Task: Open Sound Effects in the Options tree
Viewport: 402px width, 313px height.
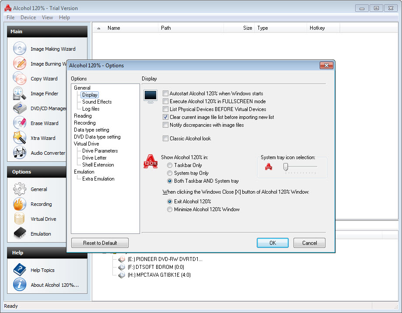Action: (x=97, y=102)
